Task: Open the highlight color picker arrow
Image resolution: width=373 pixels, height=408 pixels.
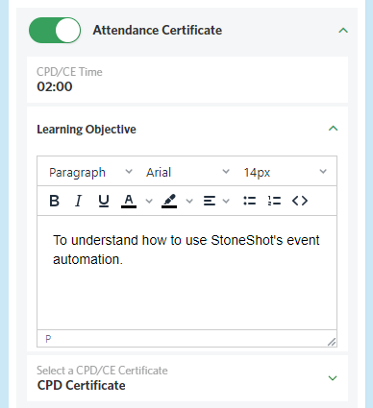Action: 189,201
